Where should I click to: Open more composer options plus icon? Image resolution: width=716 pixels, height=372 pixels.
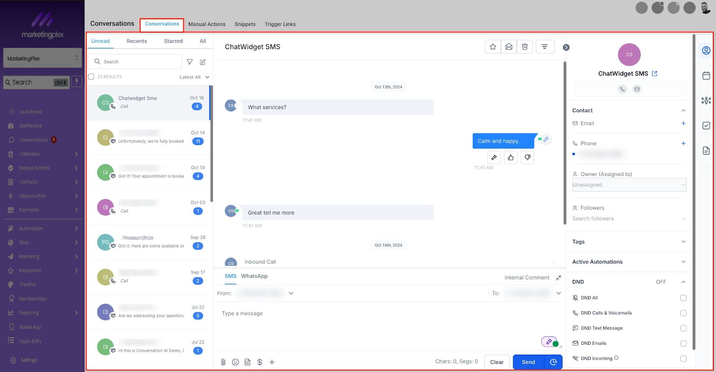point(272,362)
